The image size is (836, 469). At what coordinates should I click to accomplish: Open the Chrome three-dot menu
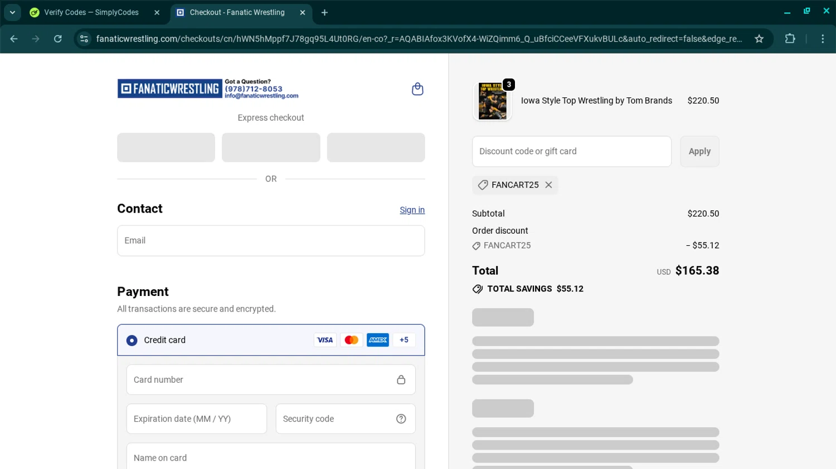tap(823, 39)
